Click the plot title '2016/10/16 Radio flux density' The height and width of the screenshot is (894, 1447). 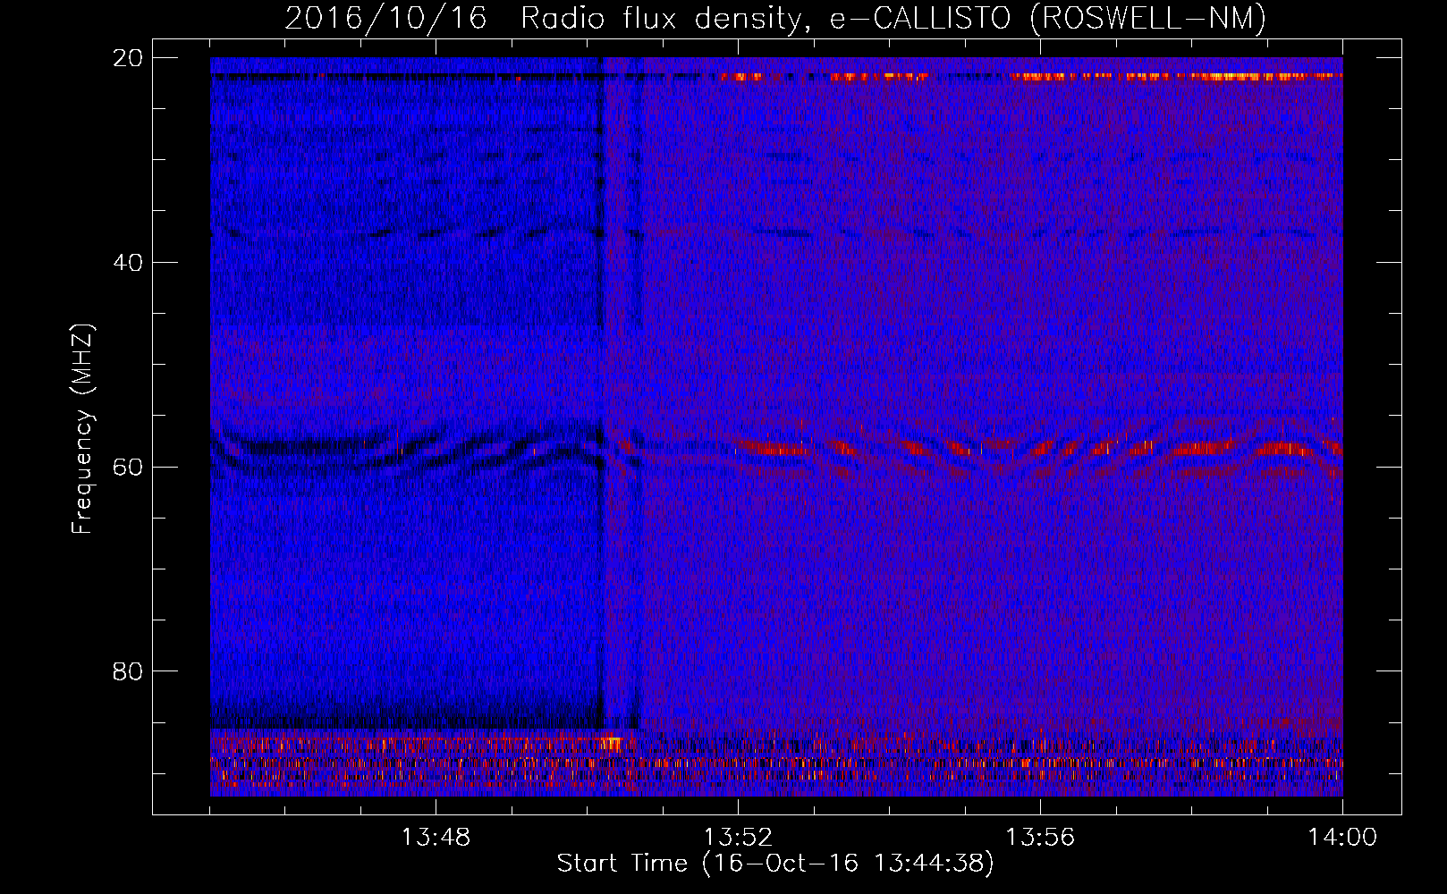[774, 18]
